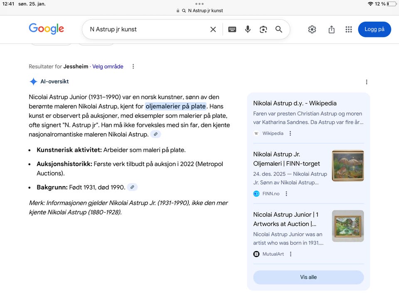Open Nikolai Astrup Jr. Oljemaleri FINN-torget result
This screenshot has width=399, height=299.
(x=286, y=159)
